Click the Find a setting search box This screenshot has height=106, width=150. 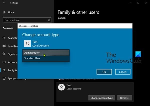27,20
